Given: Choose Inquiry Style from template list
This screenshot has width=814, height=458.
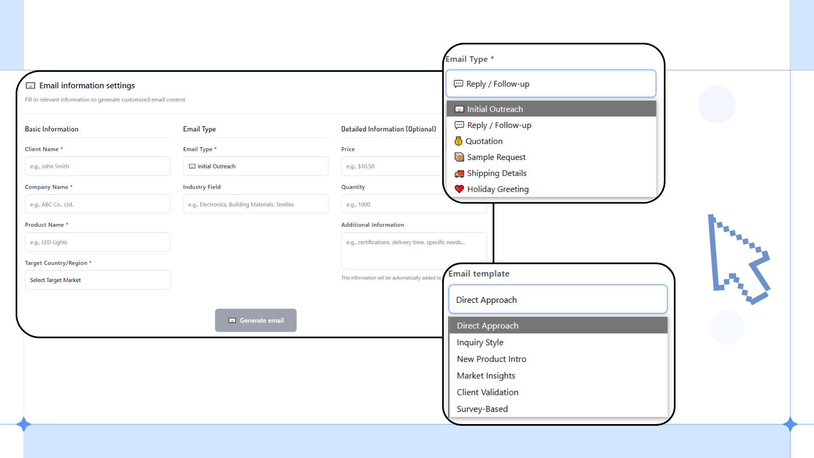Looking at the screenshot, I should 480,343.
